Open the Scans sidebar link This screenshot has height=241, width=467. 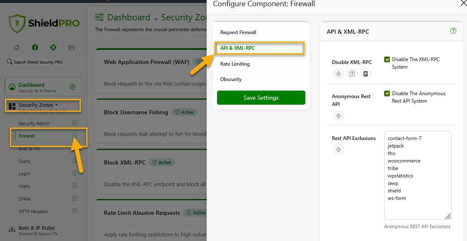coord(25,161)
